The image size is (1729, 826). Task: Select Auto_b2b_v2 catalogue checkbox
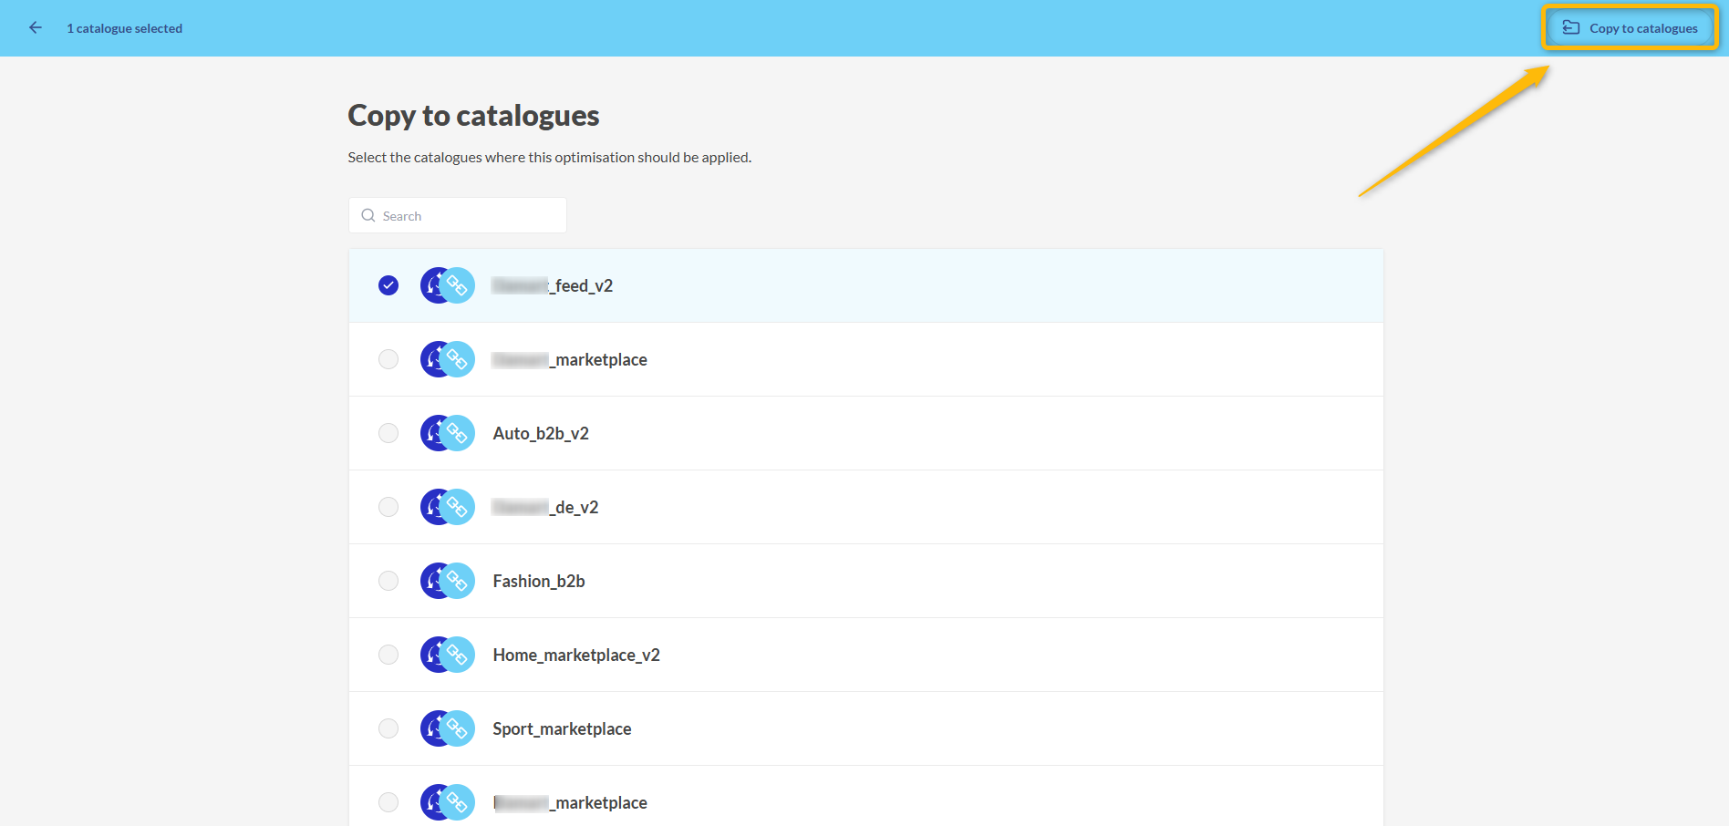click(x=388, y=433)
